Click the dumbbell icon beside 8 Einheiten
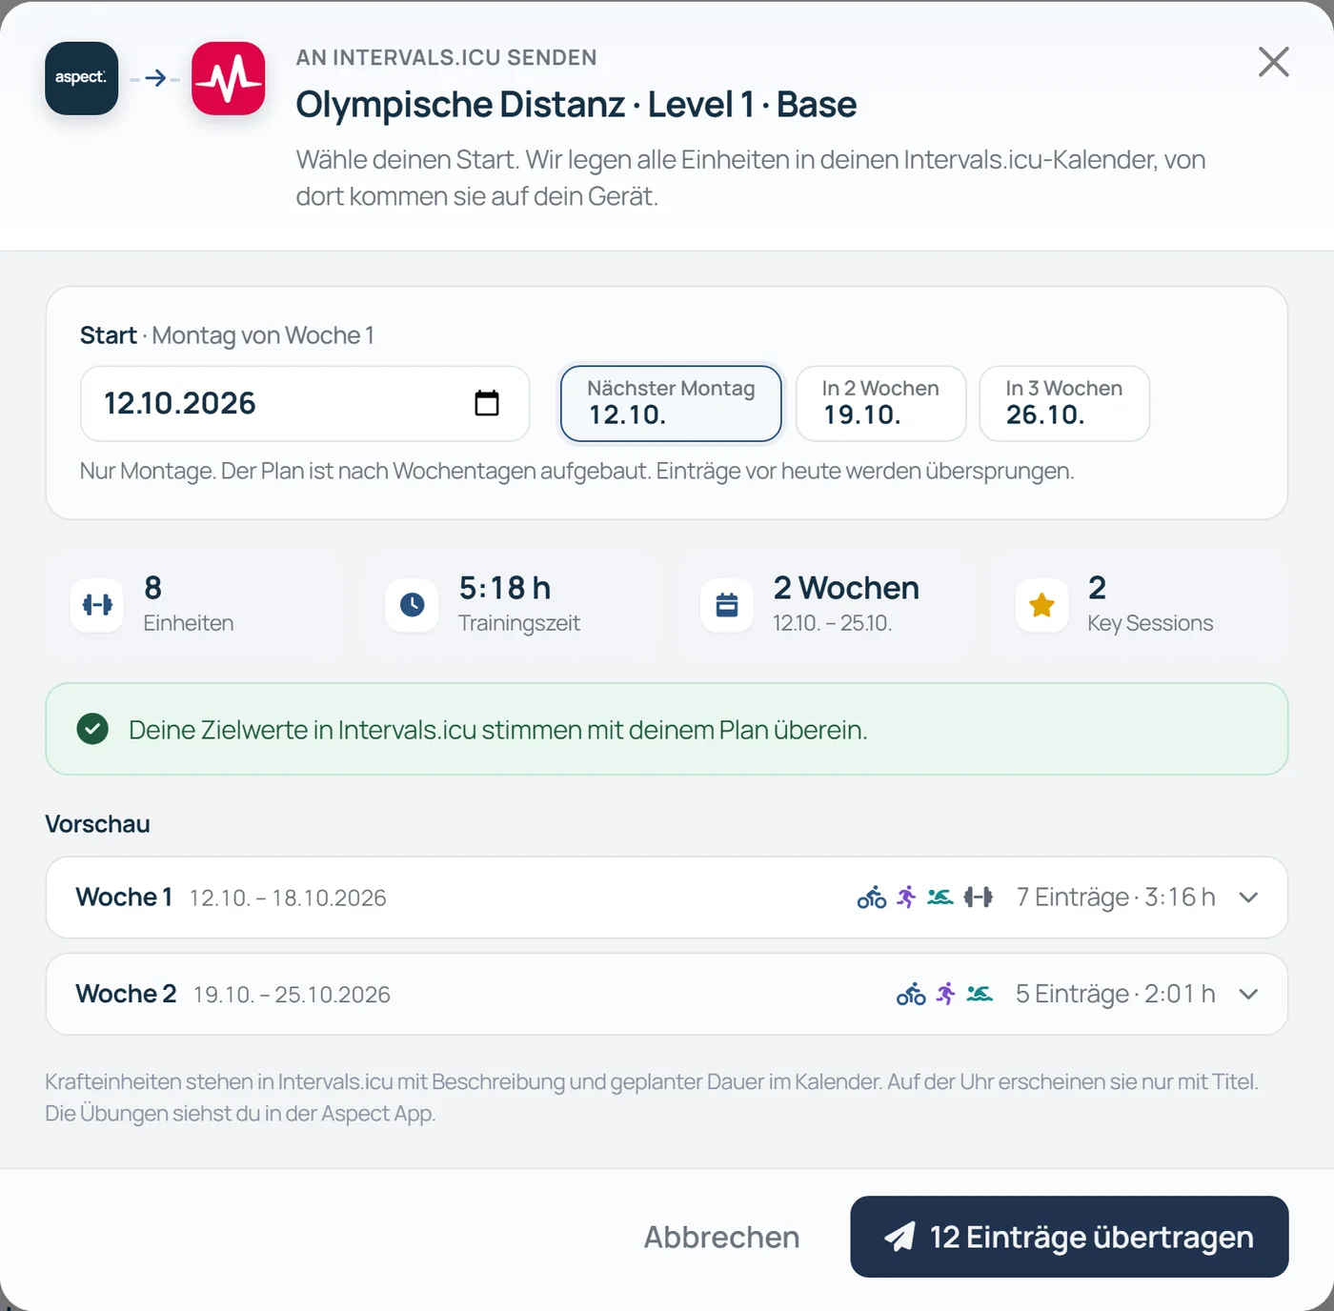The image size is (1334, 1311). (97, 605)
